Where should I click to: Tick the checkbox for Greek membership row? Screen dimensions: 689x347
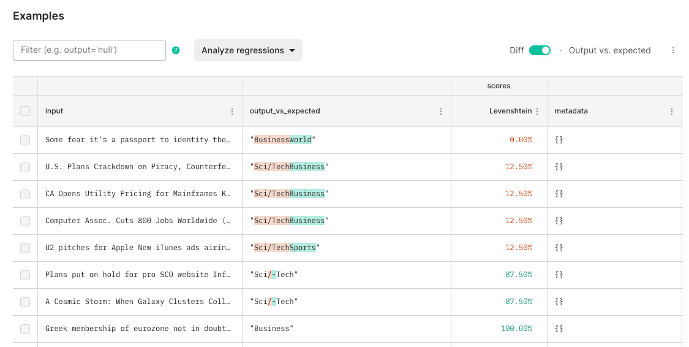click(x=25, y=329)
